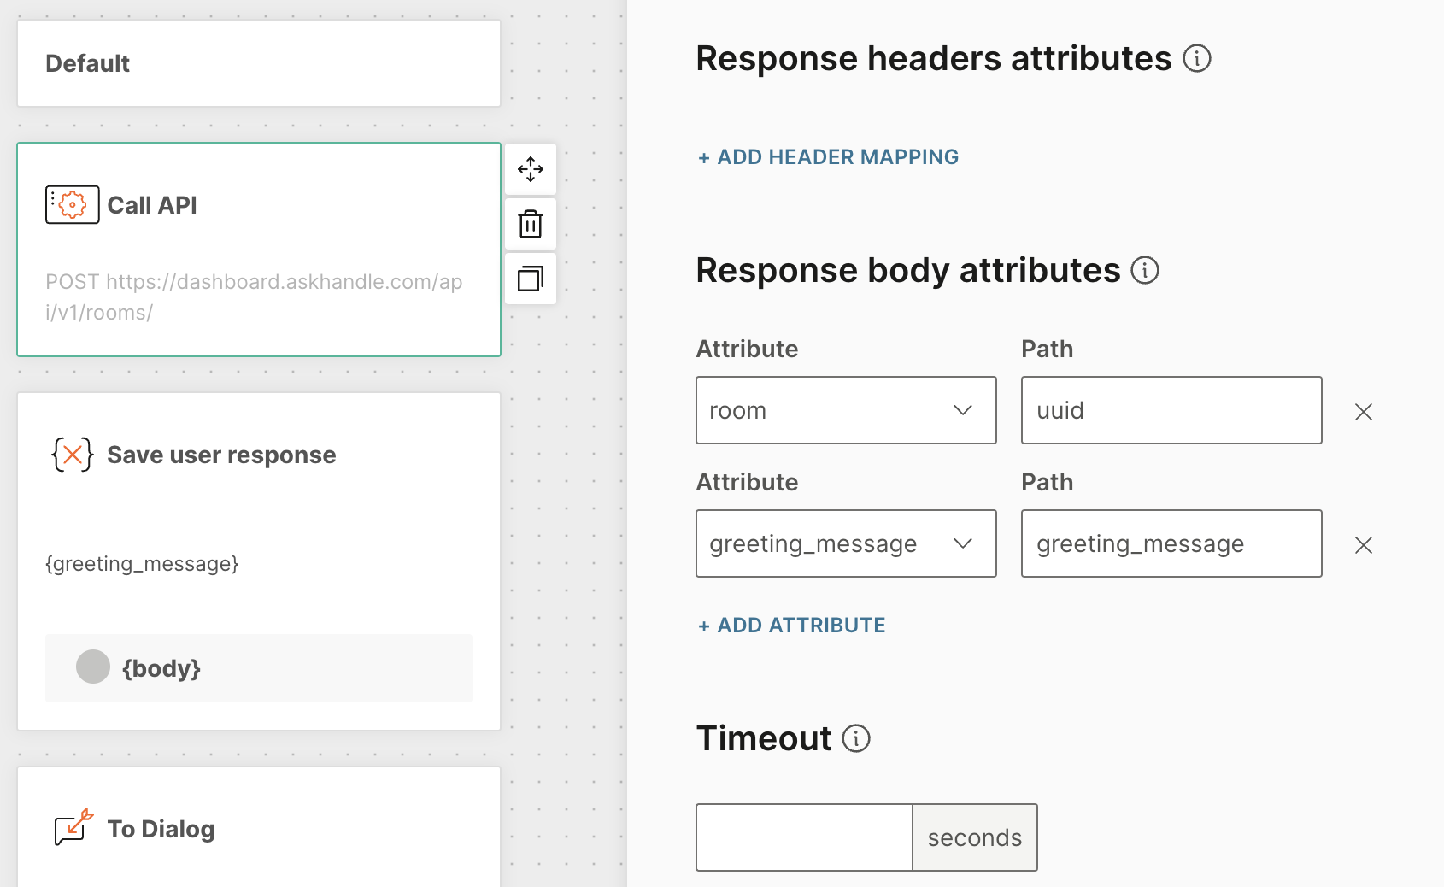Viewport: 1444px width, 887px height.
Task: Click the move block arrows icon
Action: click(531, 169)
